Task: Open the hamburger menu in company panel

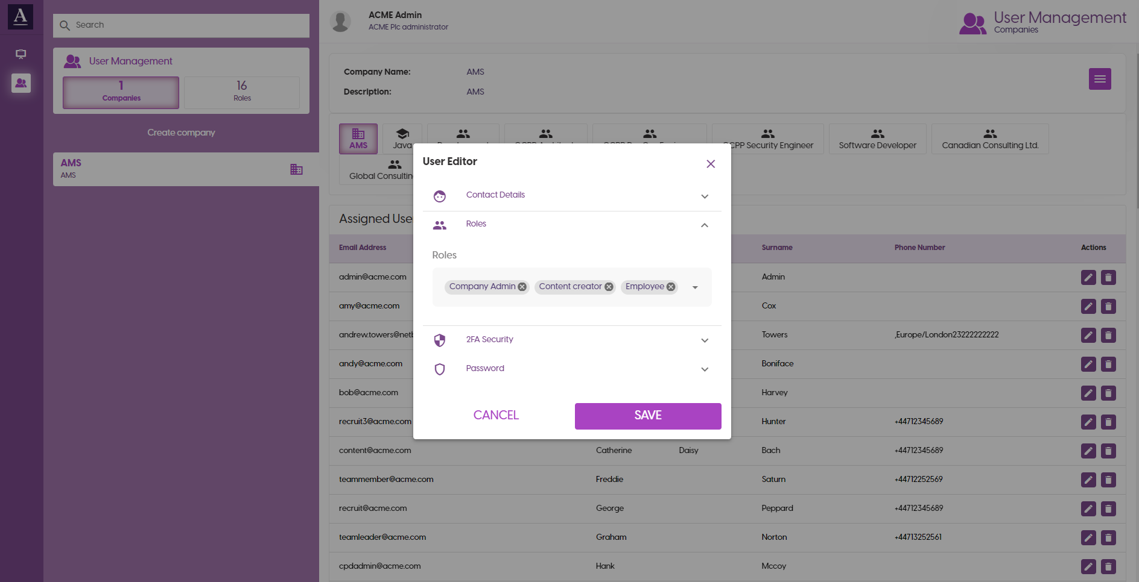Action: [1100, 79]
